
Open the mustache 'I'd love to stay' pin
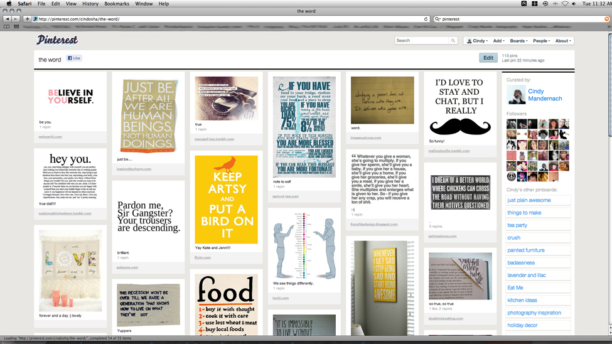pos(461,107)
